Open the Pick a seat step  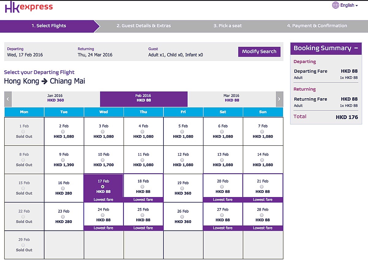click(228, 26)
